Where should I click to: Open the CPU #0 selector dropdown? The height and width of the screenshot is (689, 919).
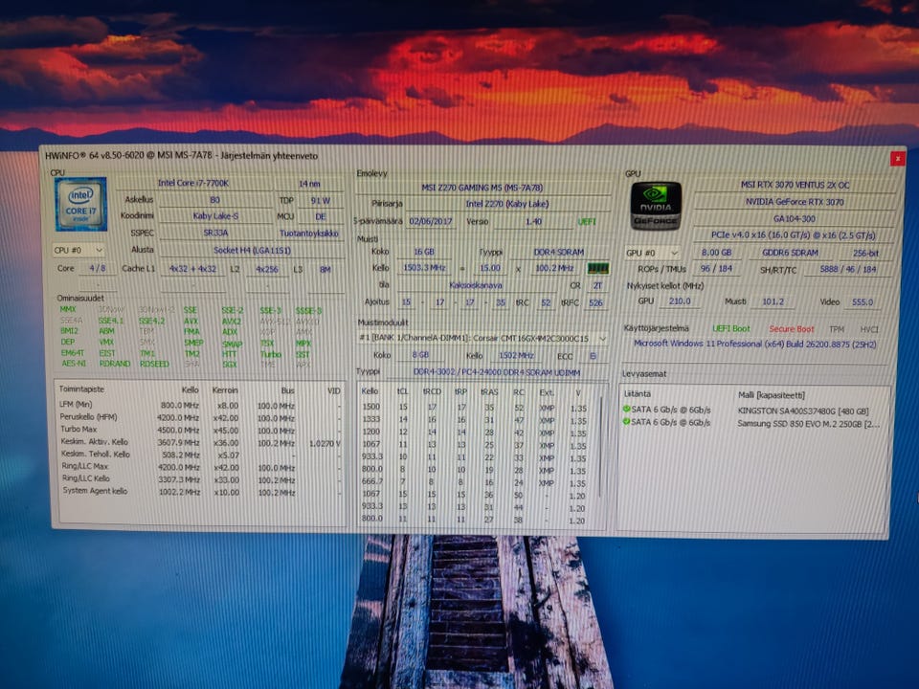pos(78,250)
